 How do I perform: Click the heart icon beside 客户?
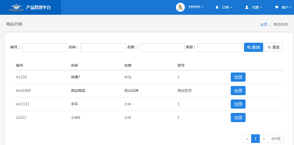[277, 7]
